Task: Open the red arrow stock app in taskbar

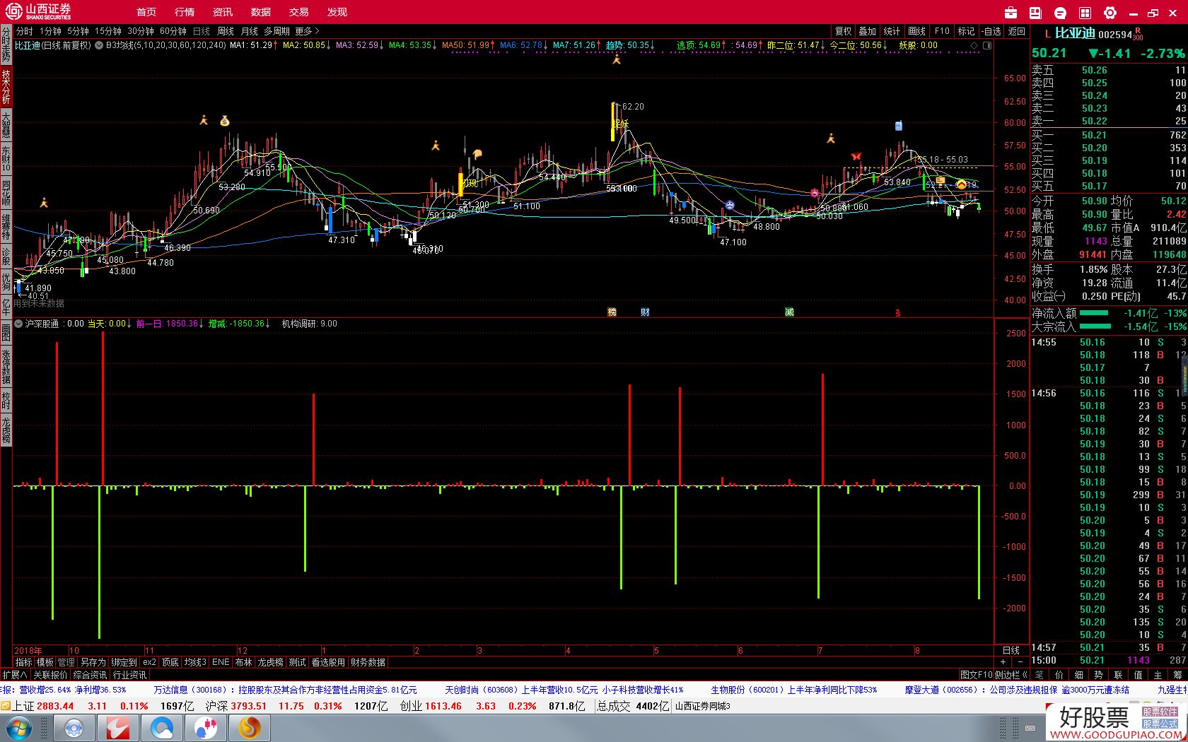Action: (x=117, y=728)
